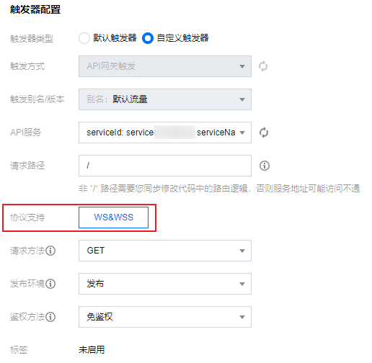This screenshot has width=372, height=363.
Task: Click the refresh icon next to 触发方式
Action: pyautogui.click(x=263, y=66)
